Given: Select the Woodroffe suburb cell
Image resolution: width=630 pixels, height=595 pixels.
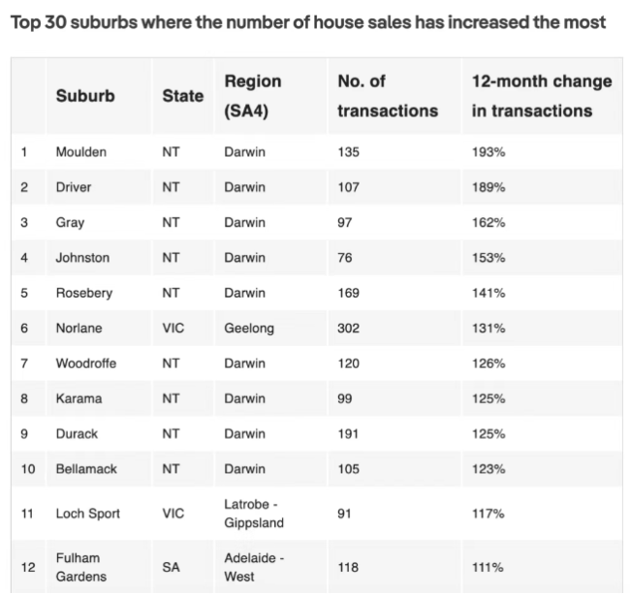Looking at the screenshot, I should (x=85, y=363).
